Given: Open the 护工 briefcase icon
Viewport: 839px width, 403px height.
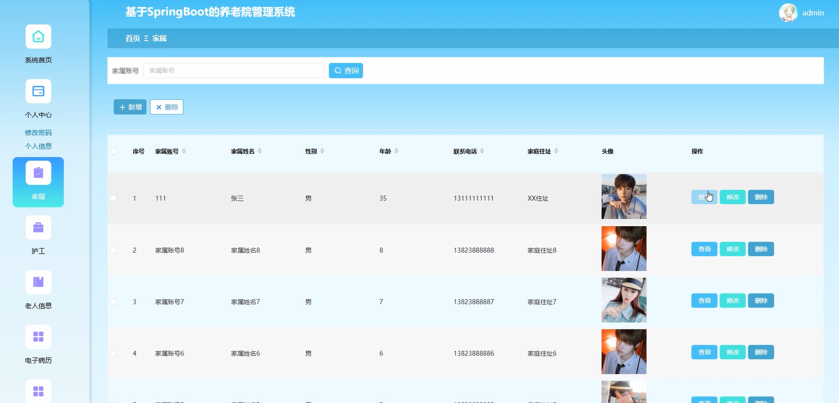Looking at the screenshot, I should pyautogui.click(x=38, y=227).
